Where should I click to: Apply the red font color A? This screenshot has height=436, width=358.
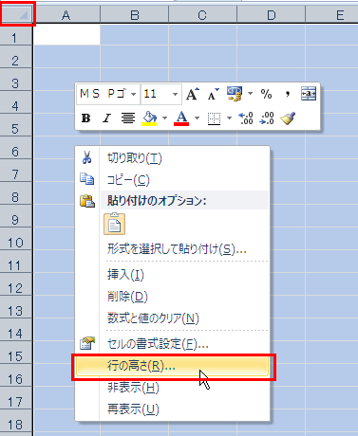click(x=181, y=118)
